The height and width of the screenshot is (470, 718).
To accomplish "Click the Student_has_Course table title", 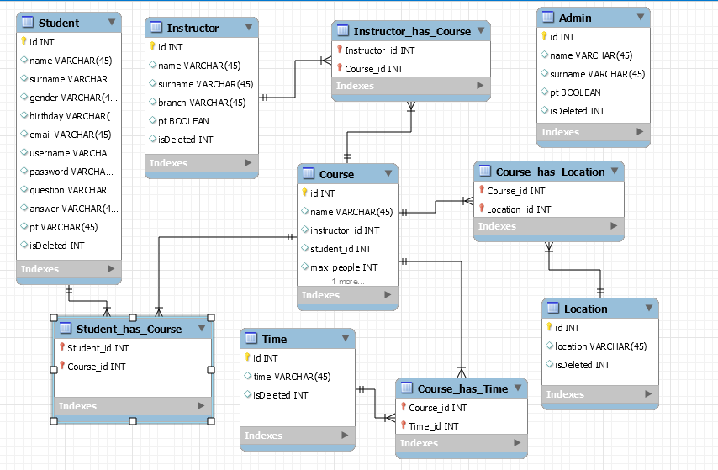I will pyautogui.click(x=129, y=329).
